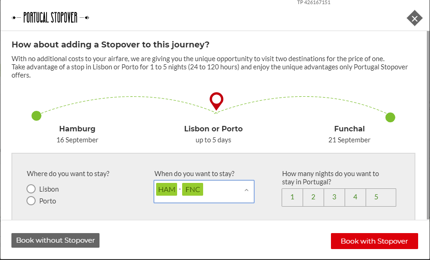This screenshot has width=430, height=260.
Task: Select the Porto radio button
Action: 31,201
